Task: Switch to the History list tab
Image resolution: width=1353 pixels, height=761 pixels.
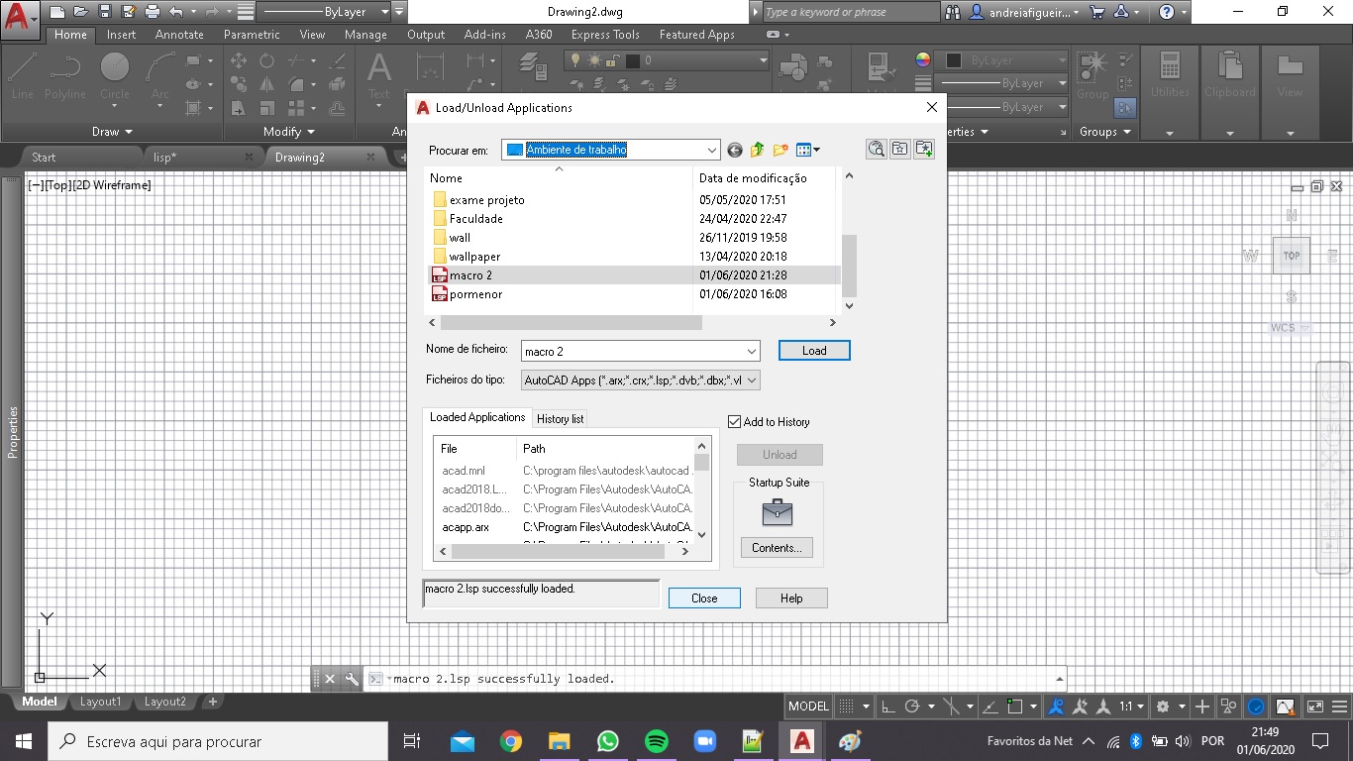Action: pos(561,418)
